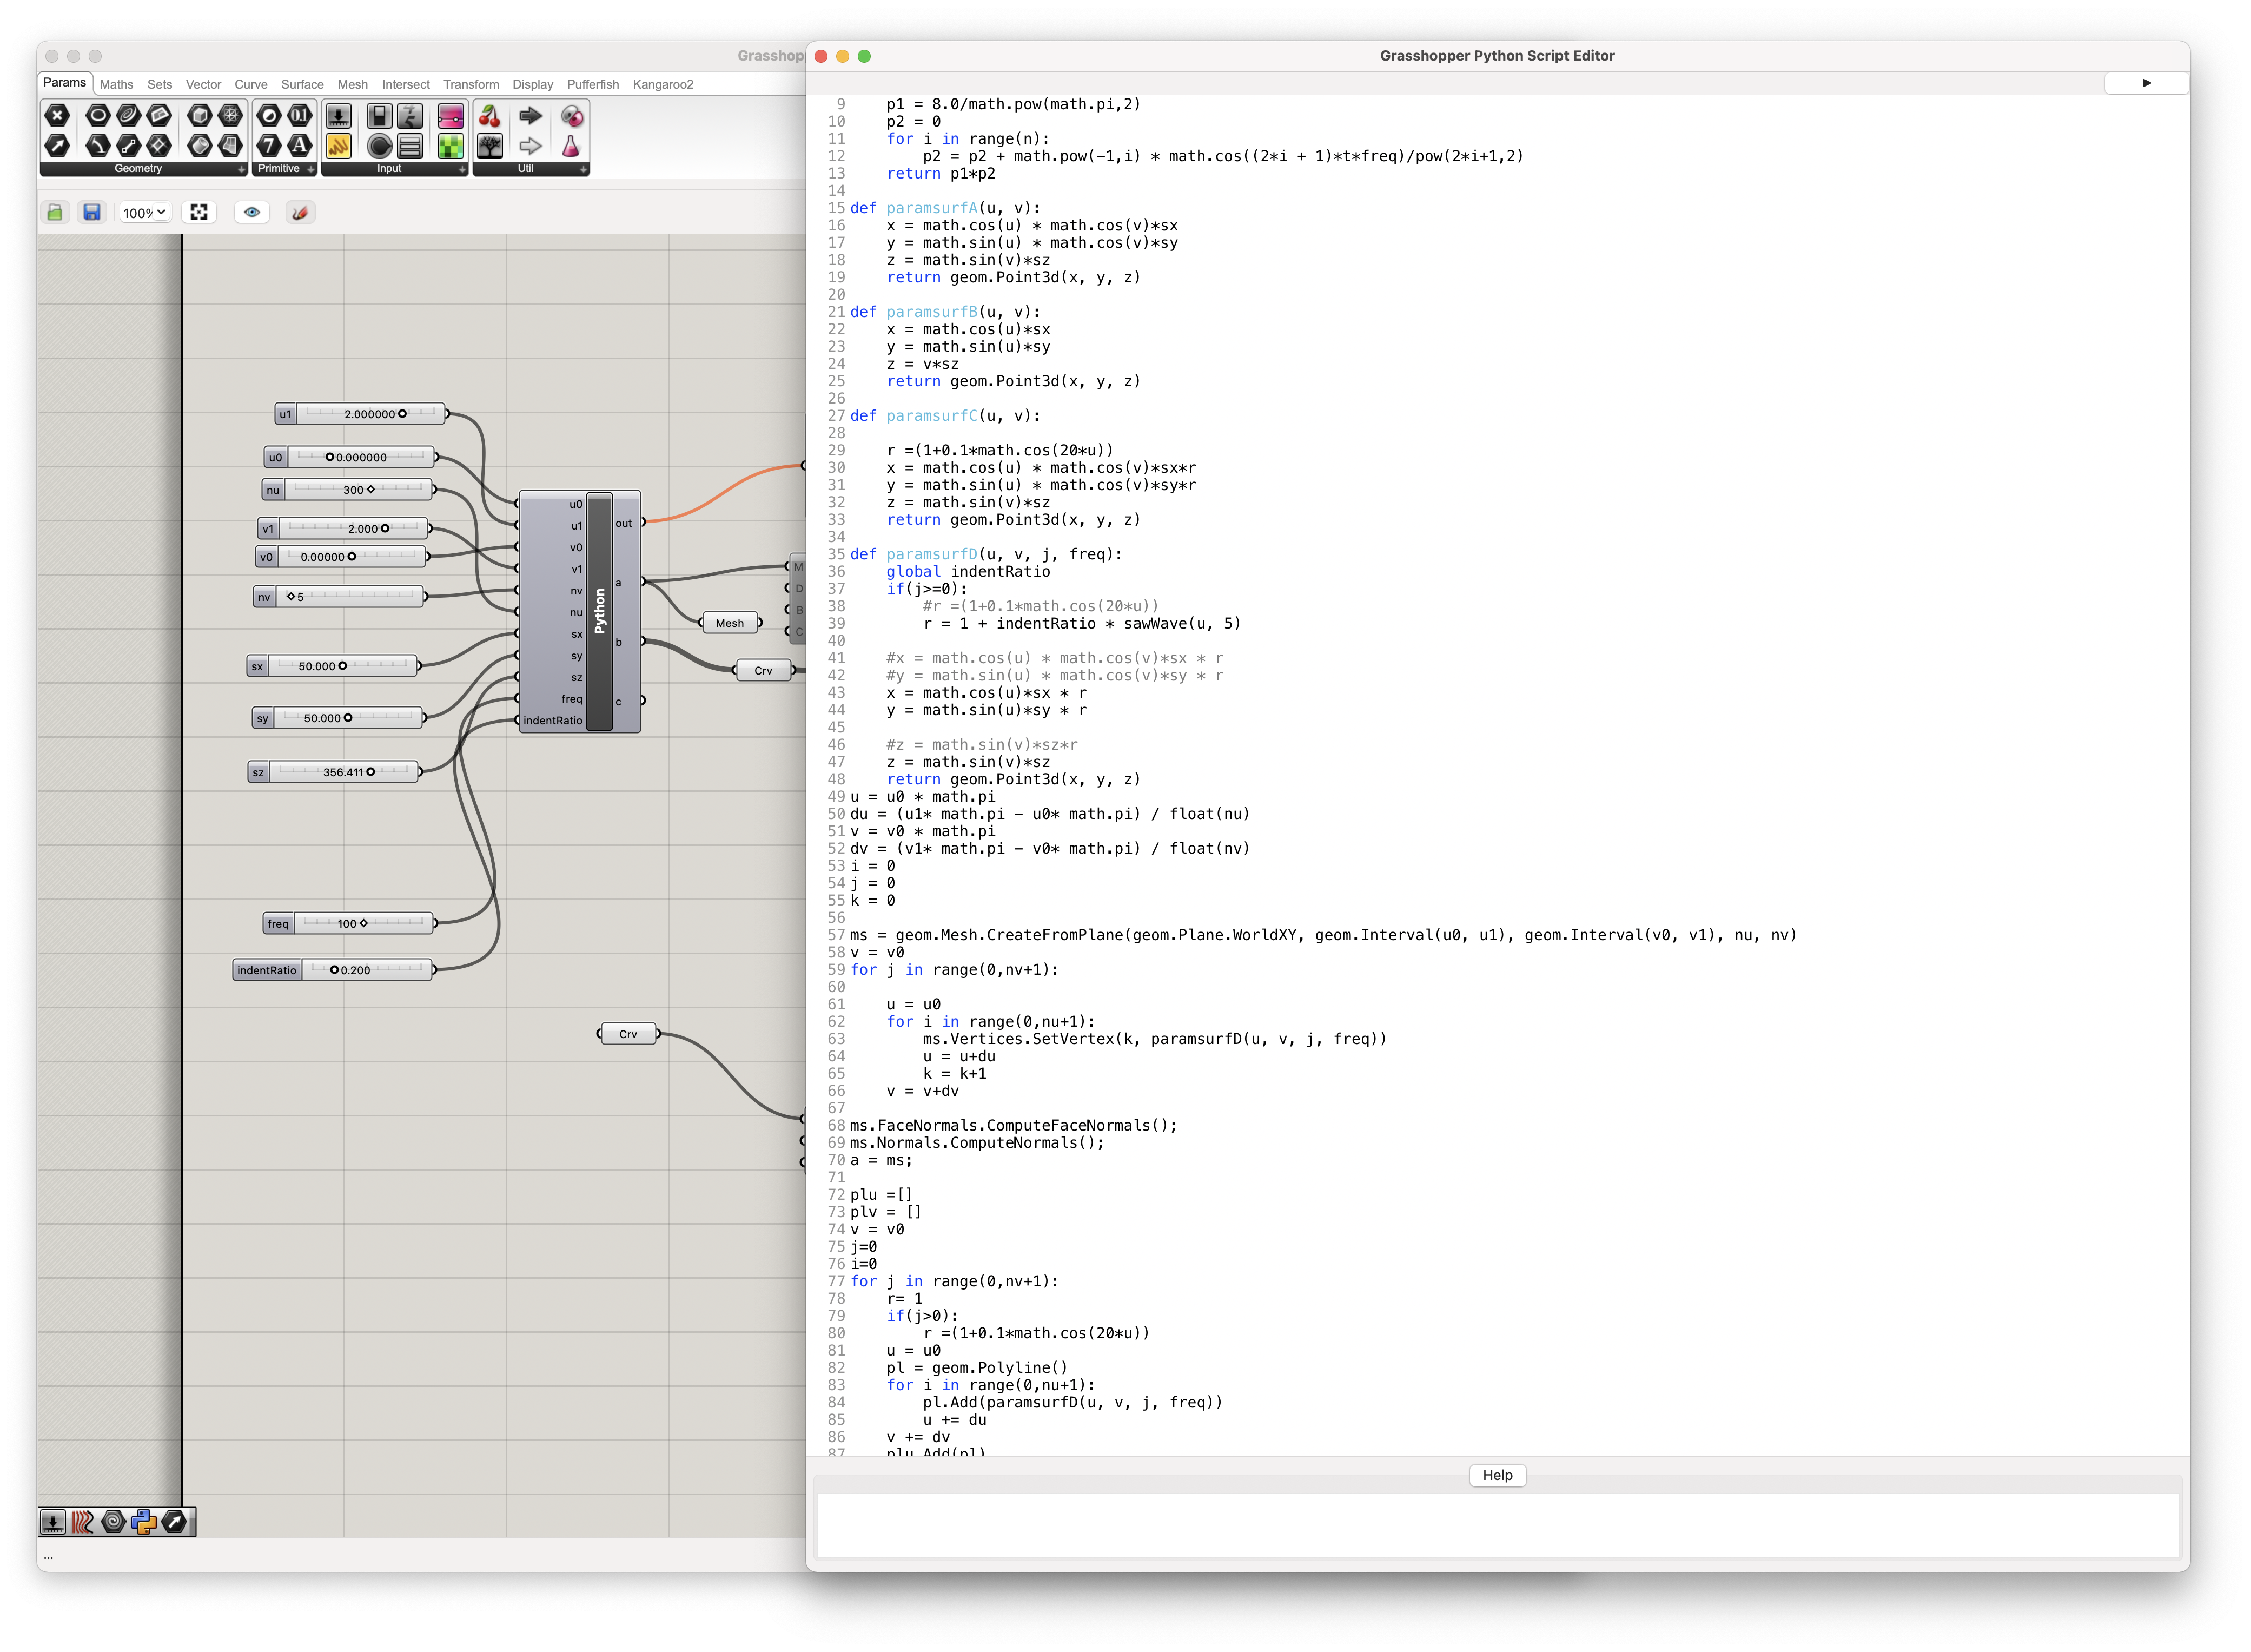Switch to the Sets tab
Screen dimensions: 2251x1652
[x=160, y=84]
